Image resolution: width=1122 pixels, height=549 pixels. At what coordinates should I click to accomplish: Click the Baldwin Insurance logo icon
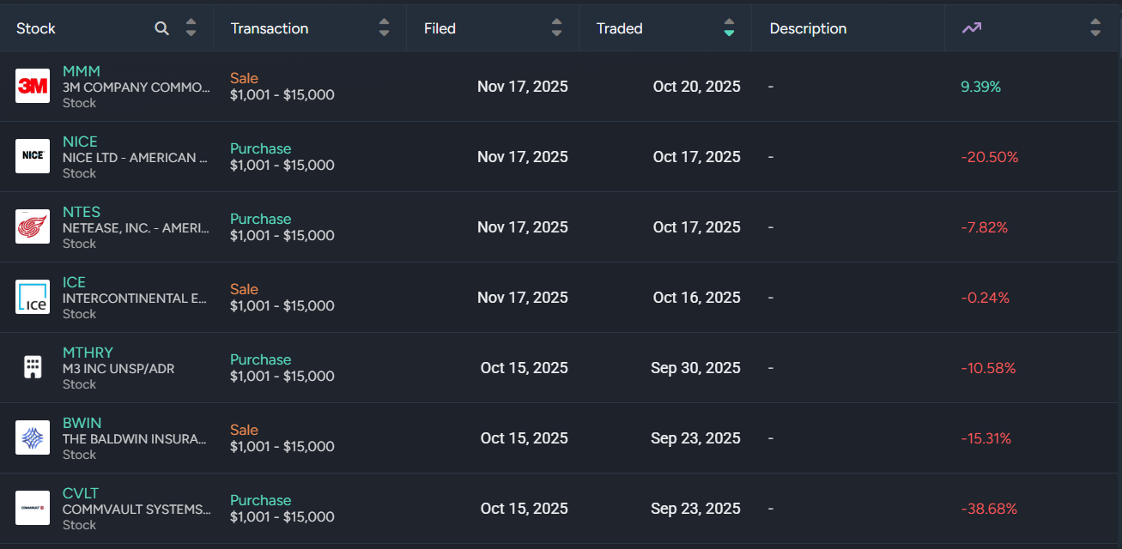point(33,437)
